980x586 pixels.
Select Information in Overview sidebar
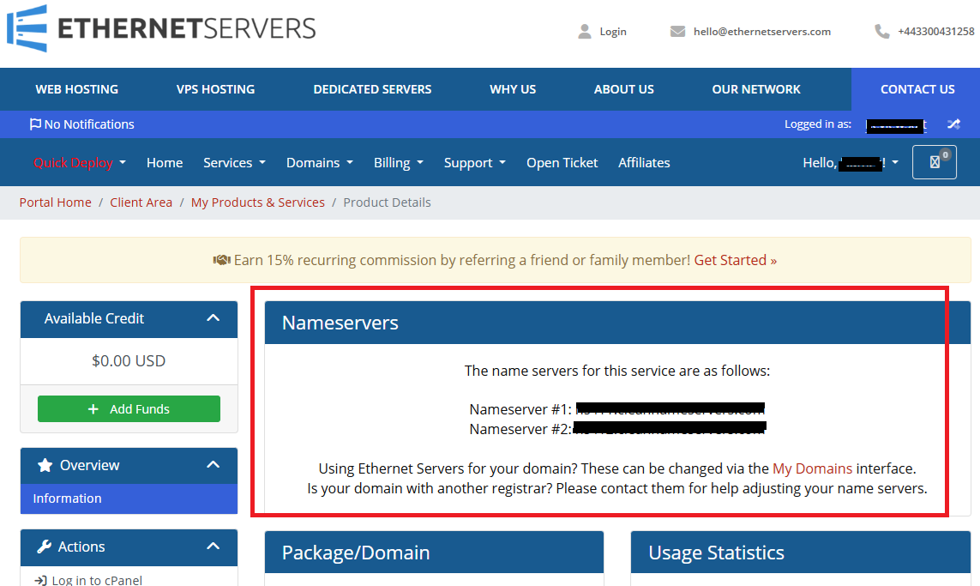pyautogui.click(x=129, y=498)
